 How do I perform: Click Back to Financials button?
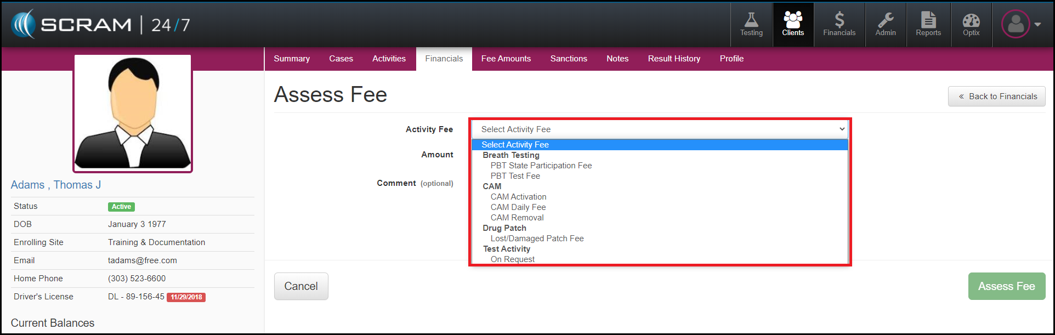click(x=996, y=96)
